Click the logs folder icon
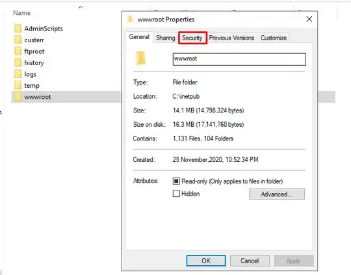 tap(18, 74)
